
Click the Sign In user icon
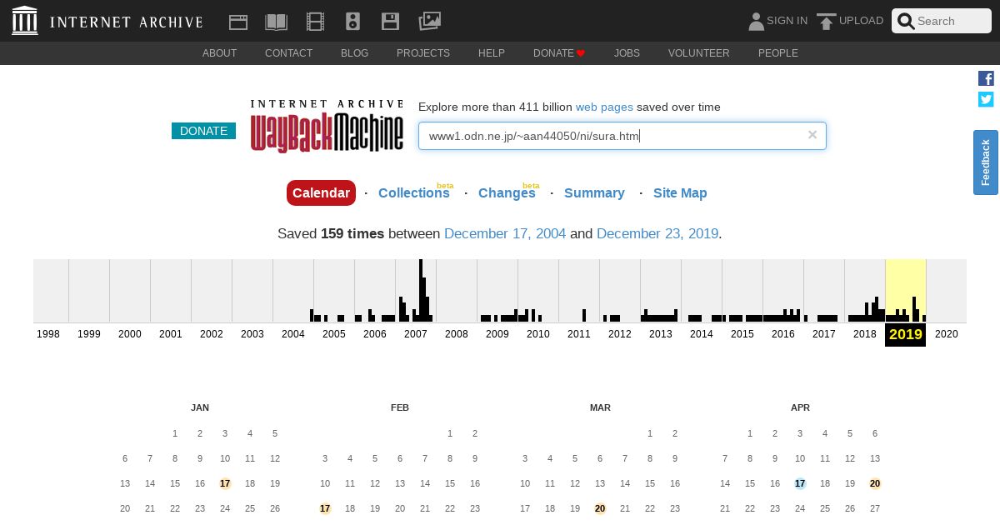point(756,22)
